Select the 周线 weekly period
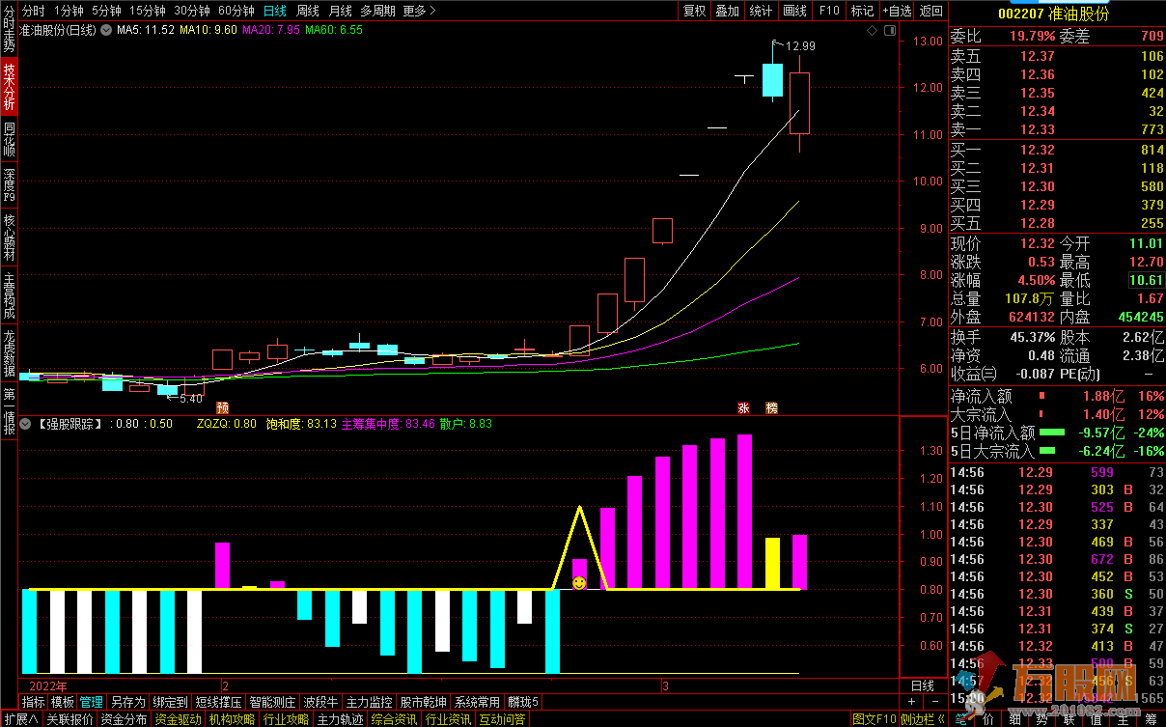The height and width of the screenshot is (727, 1166). coord(308,11)
